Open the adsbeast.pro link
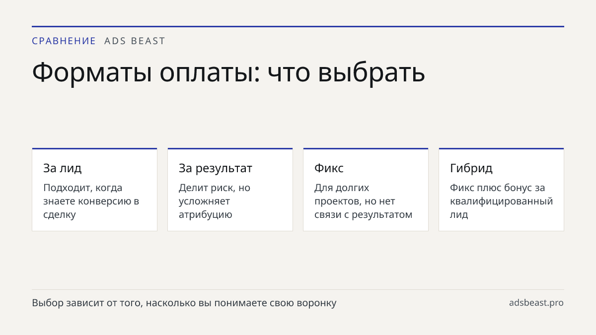 point(536,303)
